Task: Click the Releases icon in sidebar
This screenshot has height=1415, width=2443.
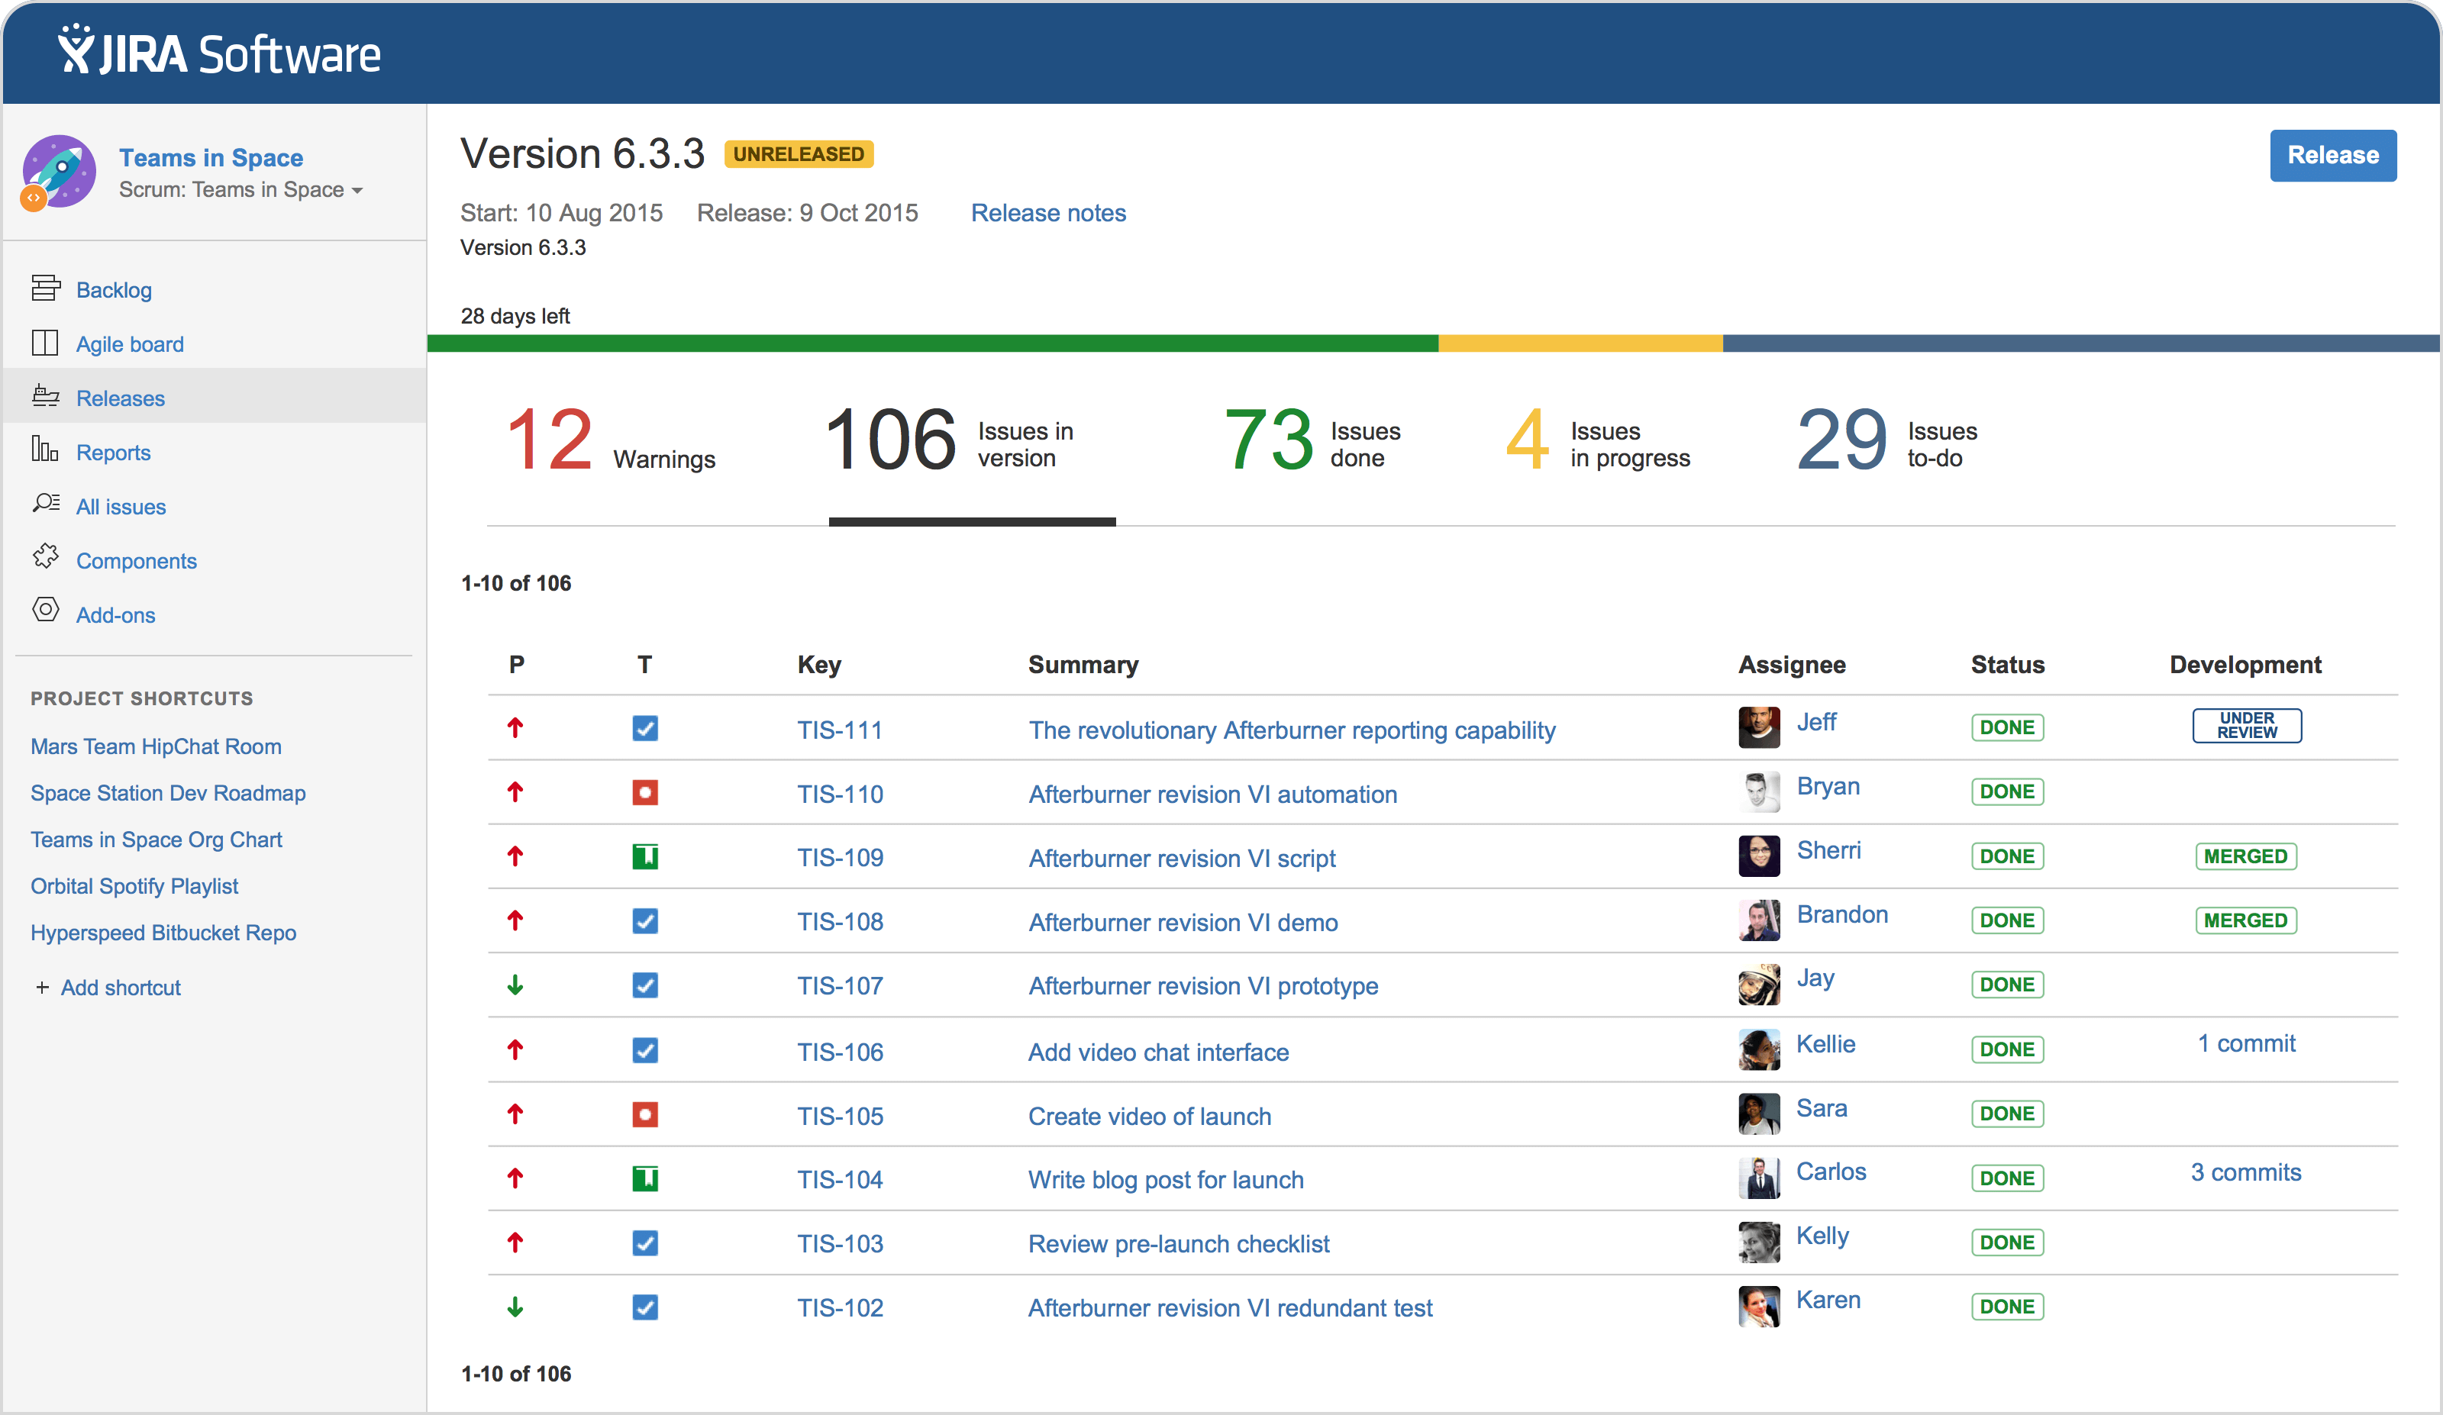Action: click(46, 396)
